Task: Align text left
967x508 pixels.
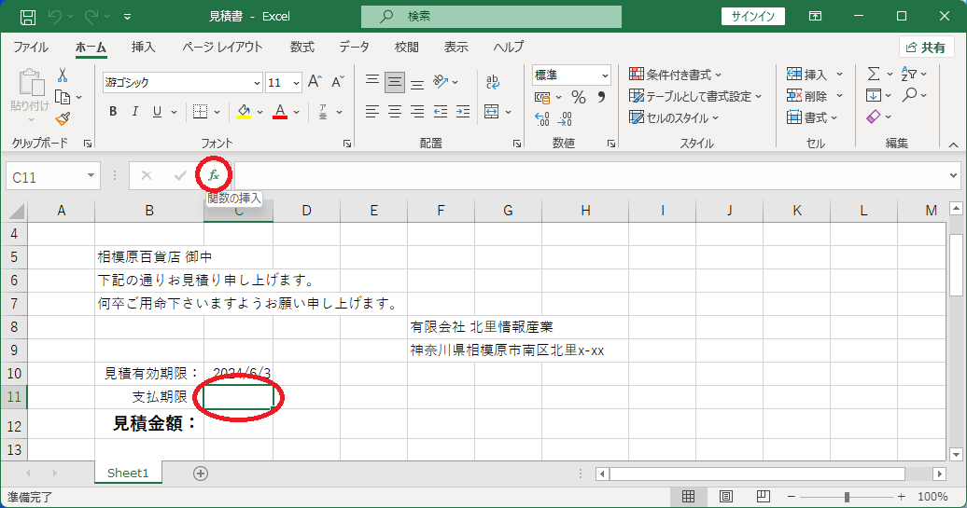Action: tap(371, 112)
